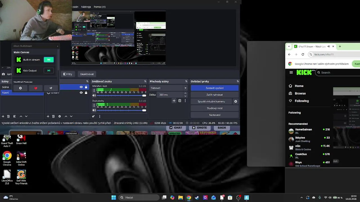The width and height of the screenshot is (360, 202).
Task: Toggle lock on selected source row
Action: point(86,87)
